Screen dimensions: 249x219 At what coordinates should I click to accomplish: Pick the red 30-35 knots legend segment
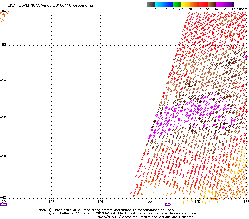203,4
